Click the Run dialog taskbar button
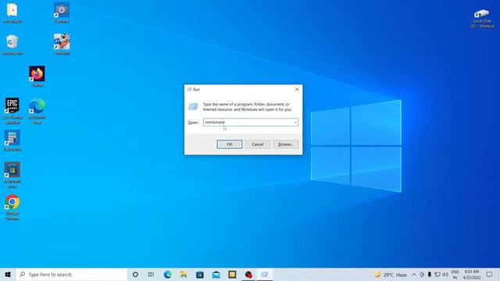Image resolution: width=500 pixels, height=281 pixels. (265, 274)
